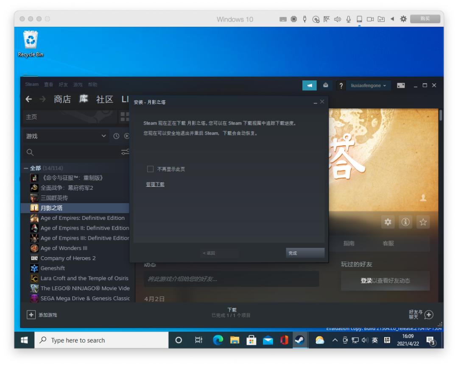The image size is (458, 366).
Task: Open Microsoft Store from taskbar
Action: (251, 340)
